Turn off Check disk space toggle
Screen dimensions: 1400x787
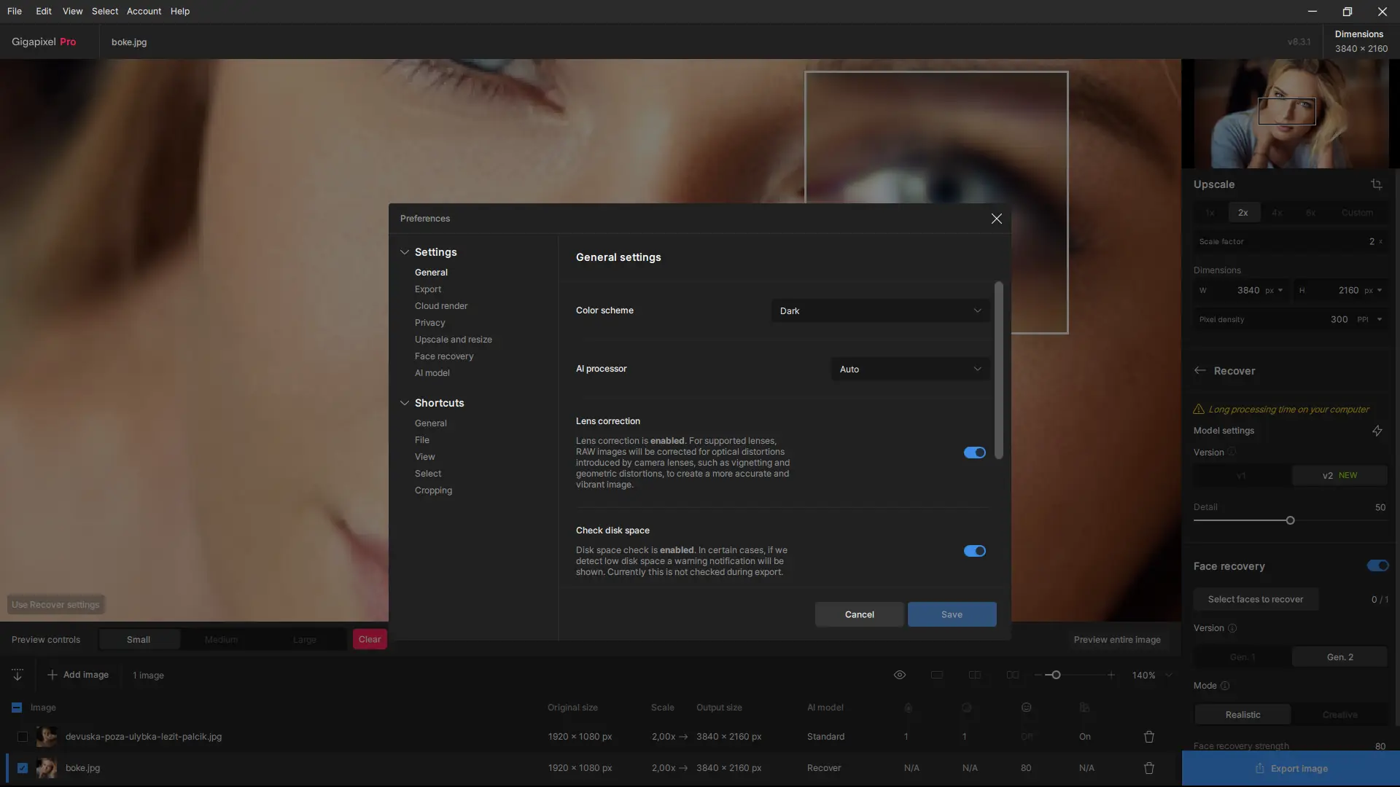pos(974,551)
